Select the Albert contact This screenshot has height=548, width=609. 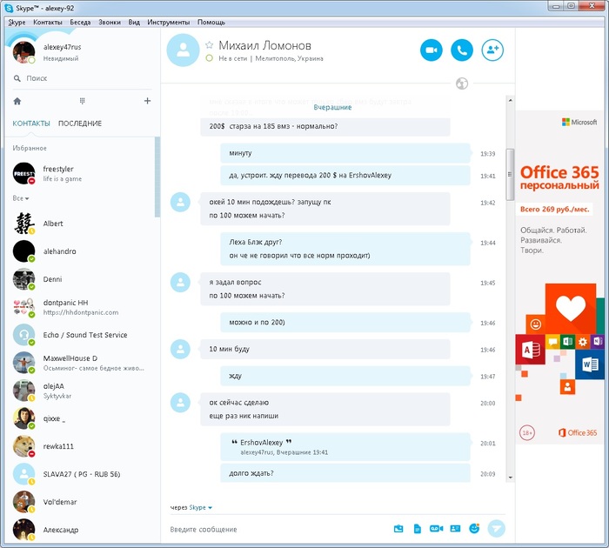80,224
